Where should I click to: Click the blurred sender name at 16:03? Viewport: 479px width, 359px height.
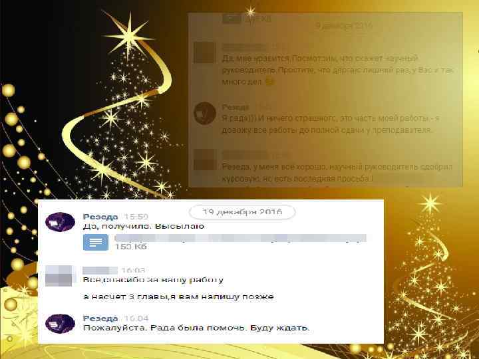tap(100, 270)
